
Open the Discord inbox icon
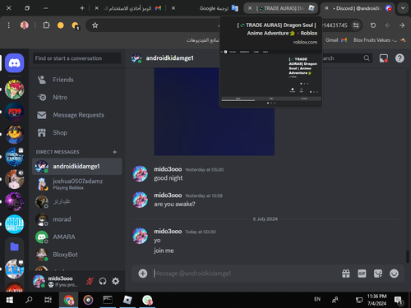pos(384,58)
